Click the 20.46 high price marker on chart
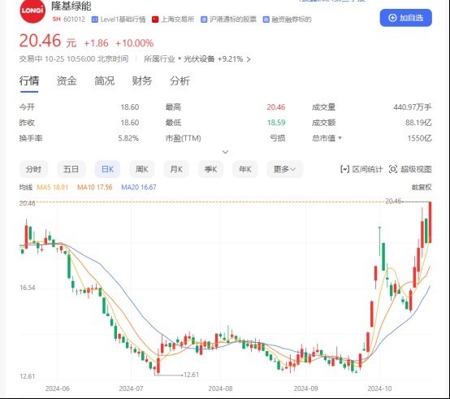Screen dimensions: 450x399 point(393,202)
